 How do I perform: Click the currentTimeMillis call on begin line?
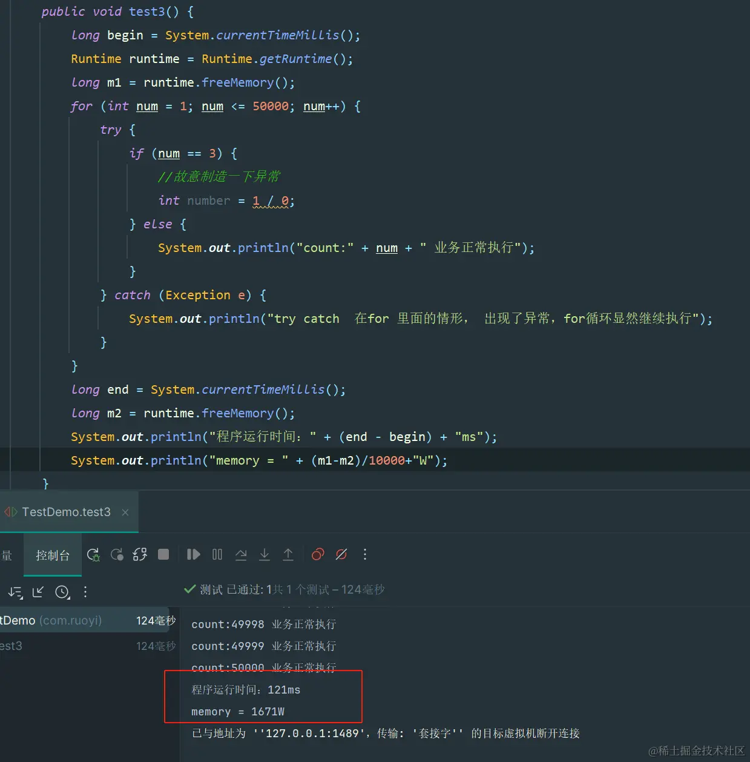tap(277, 35)
